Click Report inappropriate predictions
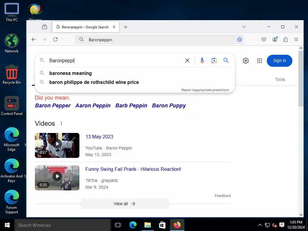This screenshot has height=231, width=308. coord(205,90)
